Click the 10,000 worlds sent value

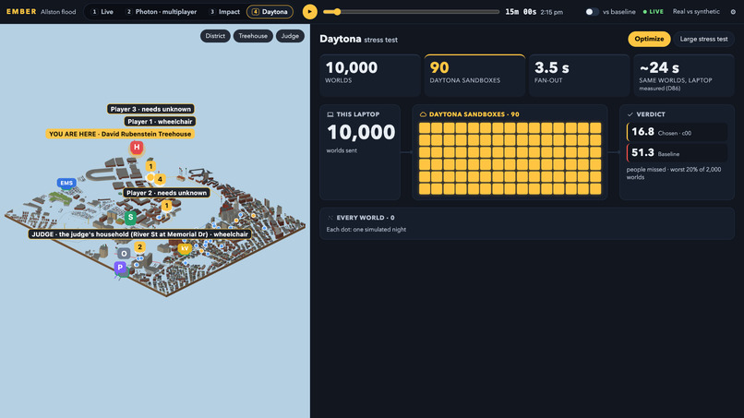tap(361, 132)
